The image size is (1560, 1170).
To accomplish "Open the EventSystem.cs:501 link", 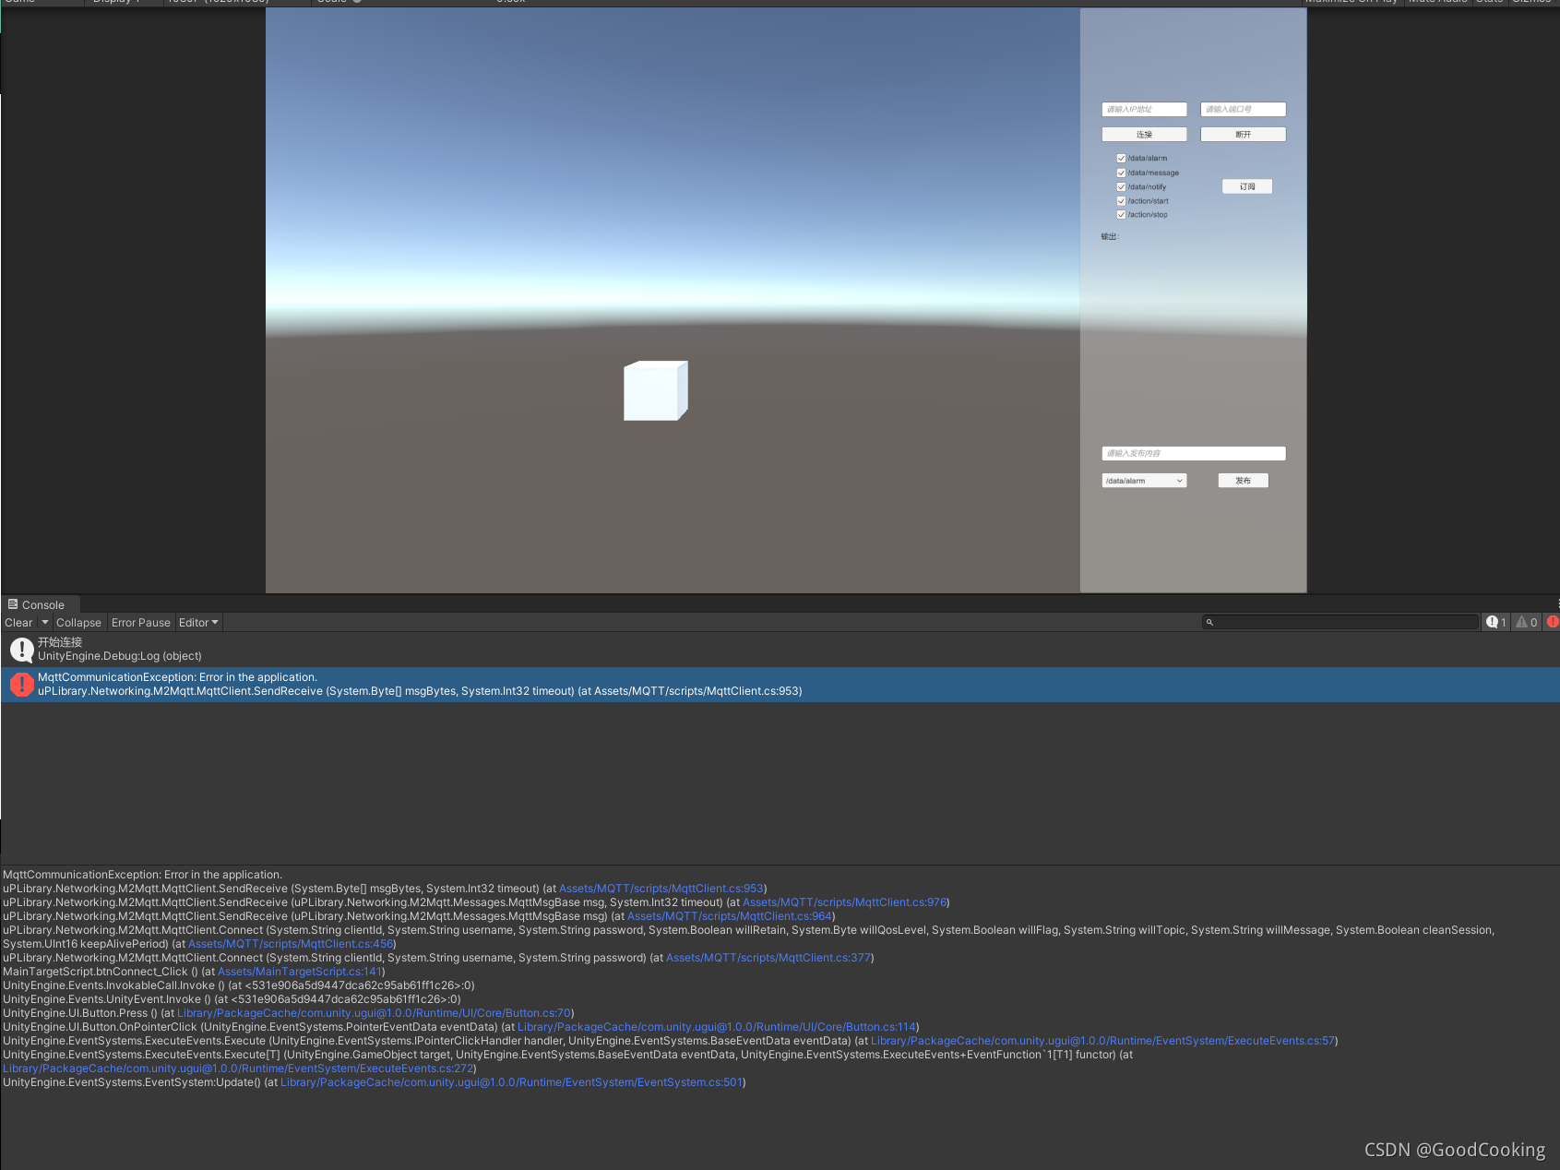I will coord(512,1082).
